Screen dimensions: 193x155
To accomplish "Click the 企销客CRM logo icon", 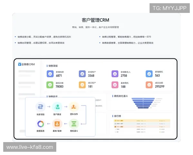I will click(x=20, y=64).
